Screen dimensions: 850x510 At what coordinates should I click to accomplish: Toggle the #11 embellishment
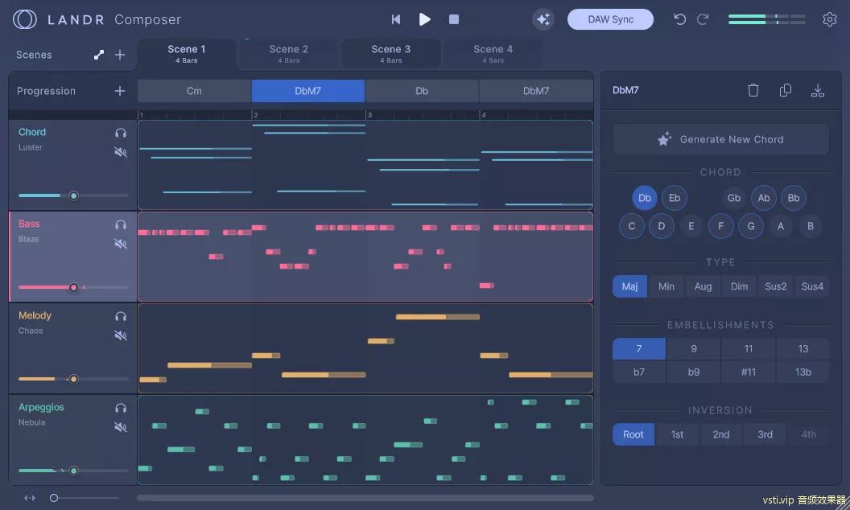(749, 372)
